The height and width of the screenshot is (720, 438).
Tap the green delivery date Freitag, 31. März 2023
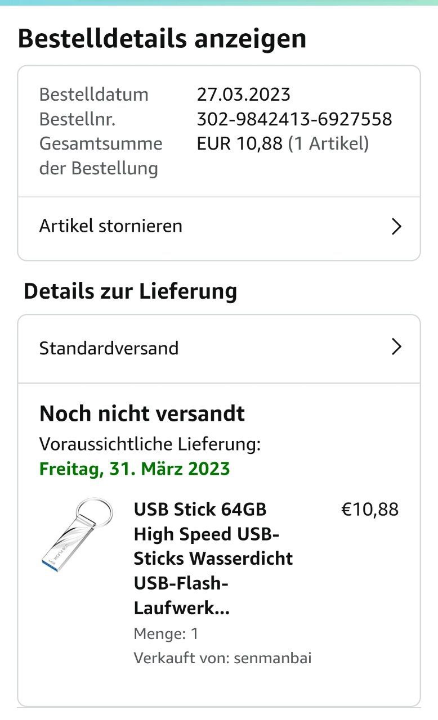(135, 469)
